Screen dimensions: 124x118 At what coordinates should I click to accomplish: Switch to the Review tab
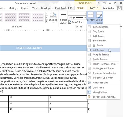click(x=25, y=8)
